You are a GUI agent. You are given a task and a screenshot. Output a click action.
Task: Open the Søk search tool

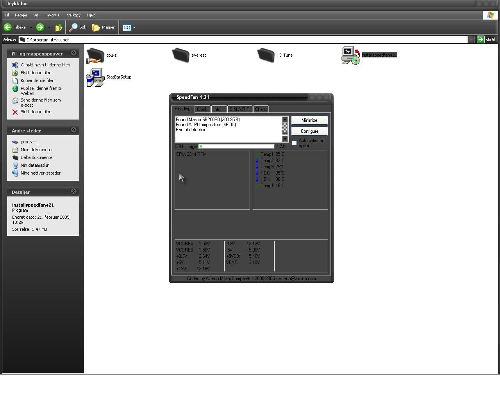77,27
